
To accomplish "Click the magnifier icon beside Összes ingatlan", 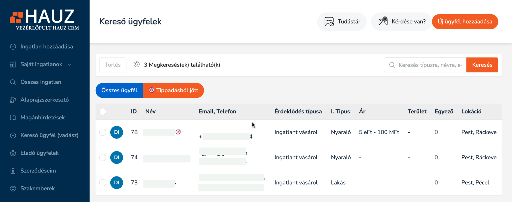I will [x=13, y=82].
